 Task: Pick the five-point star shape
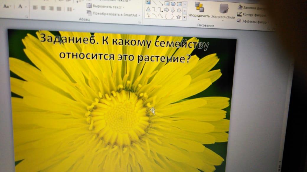pyautogui.click(x=178, y=17)
